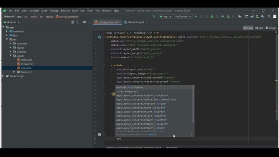Click Select Opened File target icon
Viewport: 279px width, 157px height.
pos(72,22)
